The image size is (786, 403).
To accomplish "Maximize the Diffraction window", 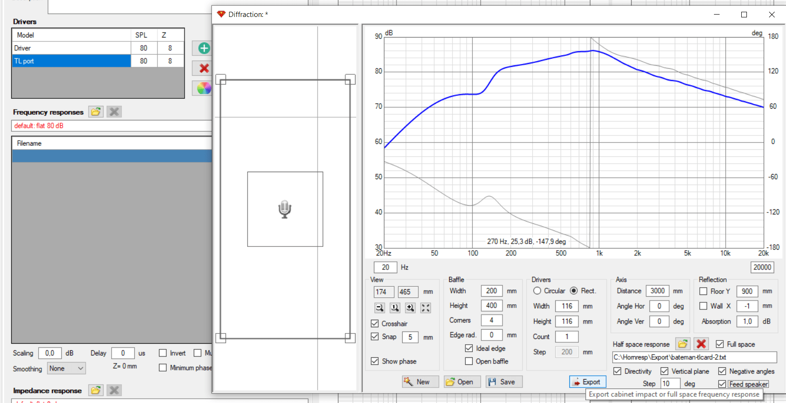I will tap(744, 15).
